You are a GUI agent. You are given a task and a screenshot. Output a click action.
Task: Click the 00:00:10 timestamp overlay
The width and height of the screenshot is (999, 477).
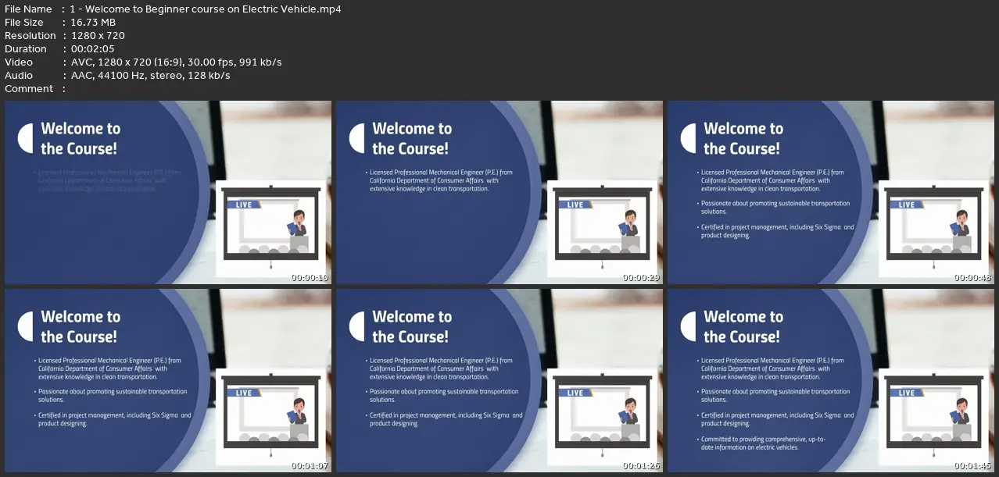pyautogui.click(x=310, y=278)
